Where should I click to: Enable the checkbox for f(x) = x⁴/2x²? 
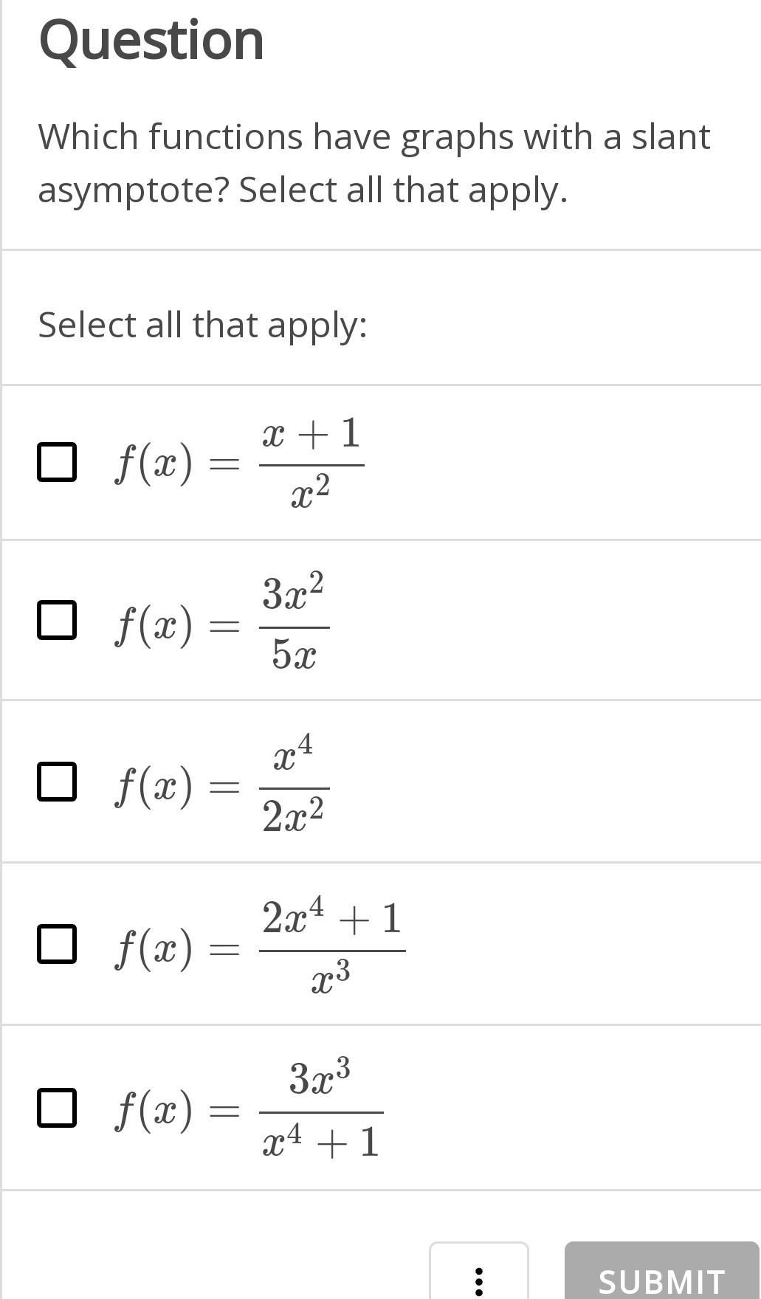pyautogui.click(x=58, y=780)
